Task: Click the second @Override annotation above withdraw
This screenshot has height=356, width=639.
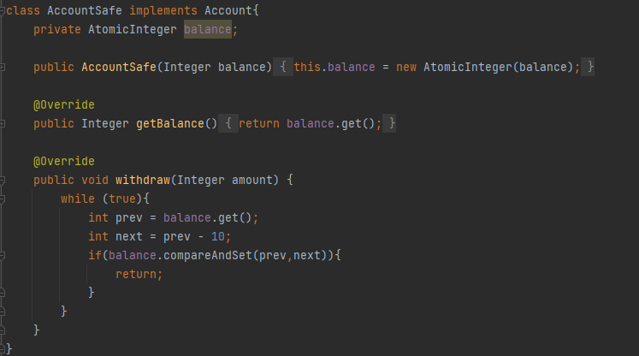Action: point(64,161)
